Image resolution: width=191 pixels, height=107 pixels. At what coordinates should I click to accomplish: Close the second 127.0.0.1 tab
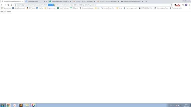click(118, 1)
